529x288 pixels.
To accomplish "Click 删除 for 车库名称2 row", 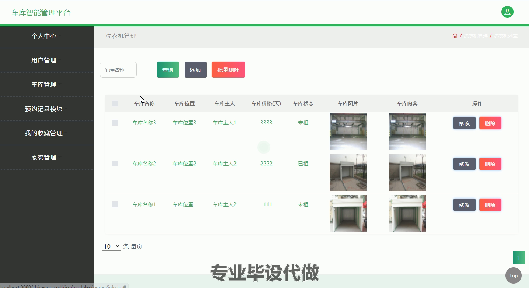I will tap(490, 164).
